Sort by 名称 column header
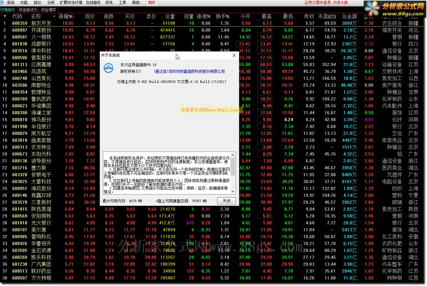427x286 pixels. [x=36, y=16]
